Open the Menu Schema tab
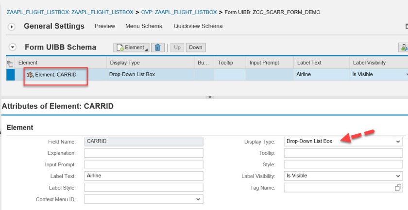The image size is (408, 210). coord(144,26)
